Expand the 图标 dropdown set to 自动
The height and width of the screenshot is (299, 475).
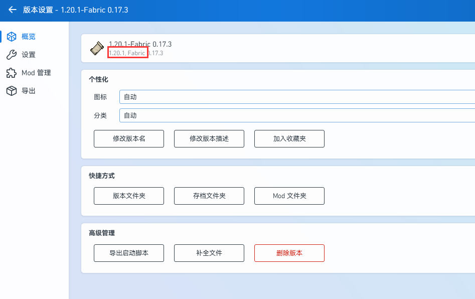click(x=297, y=97)
